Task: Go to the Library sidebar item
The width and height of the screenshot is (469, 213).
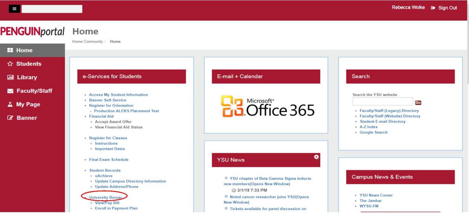Action: 27,77
